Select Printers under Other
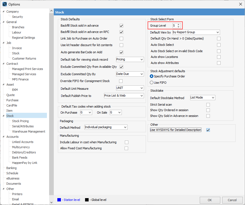The image size is (245, 205). click(17, 194)
